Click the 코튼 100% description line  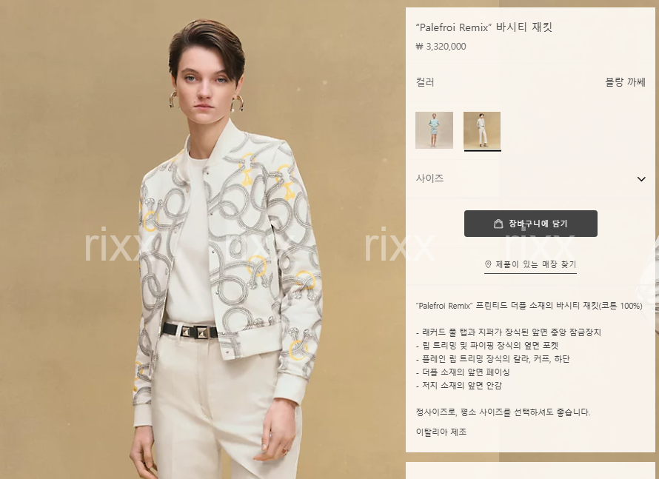[529, 306]
